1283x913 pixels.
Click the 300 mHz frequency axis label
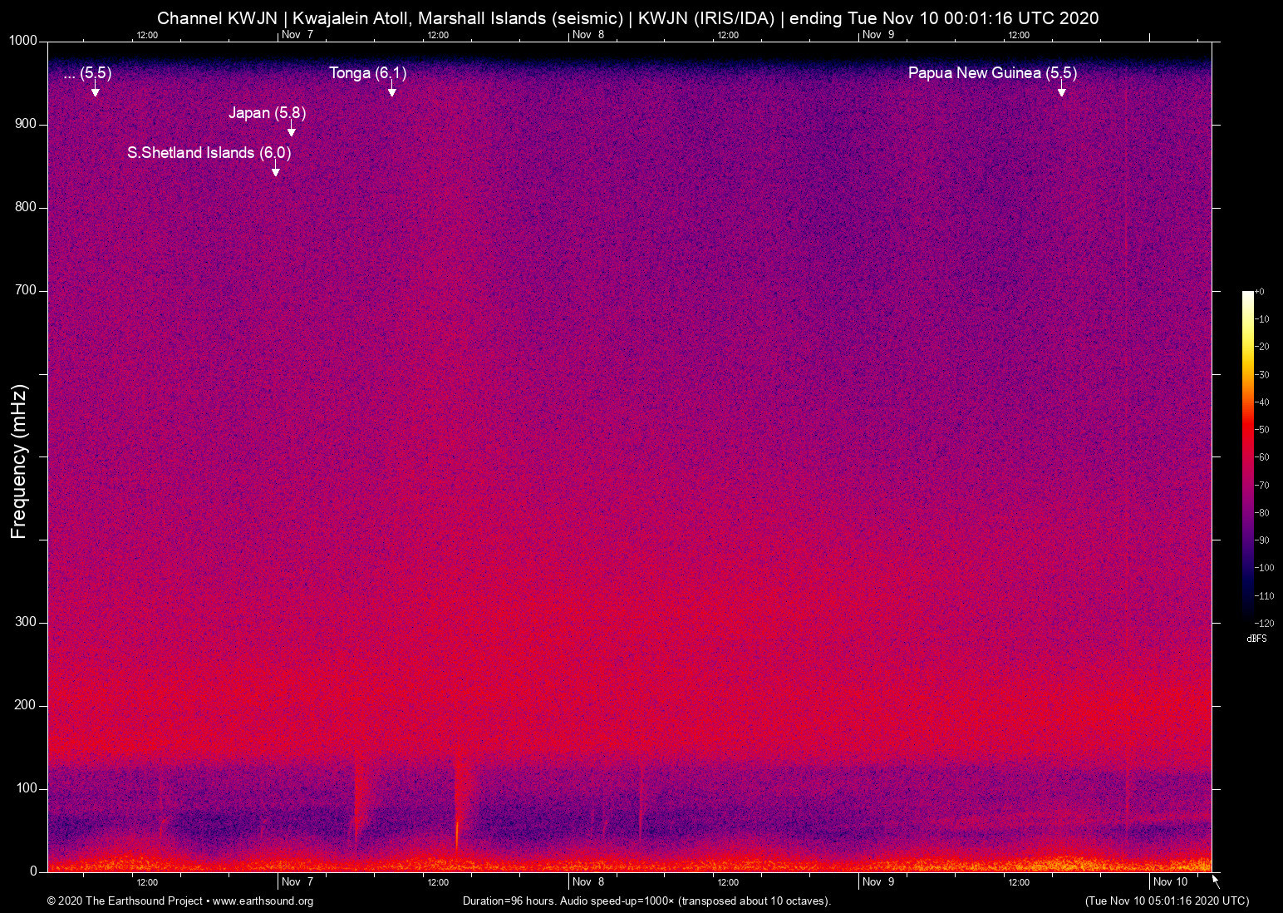click(x=26, y=622)
